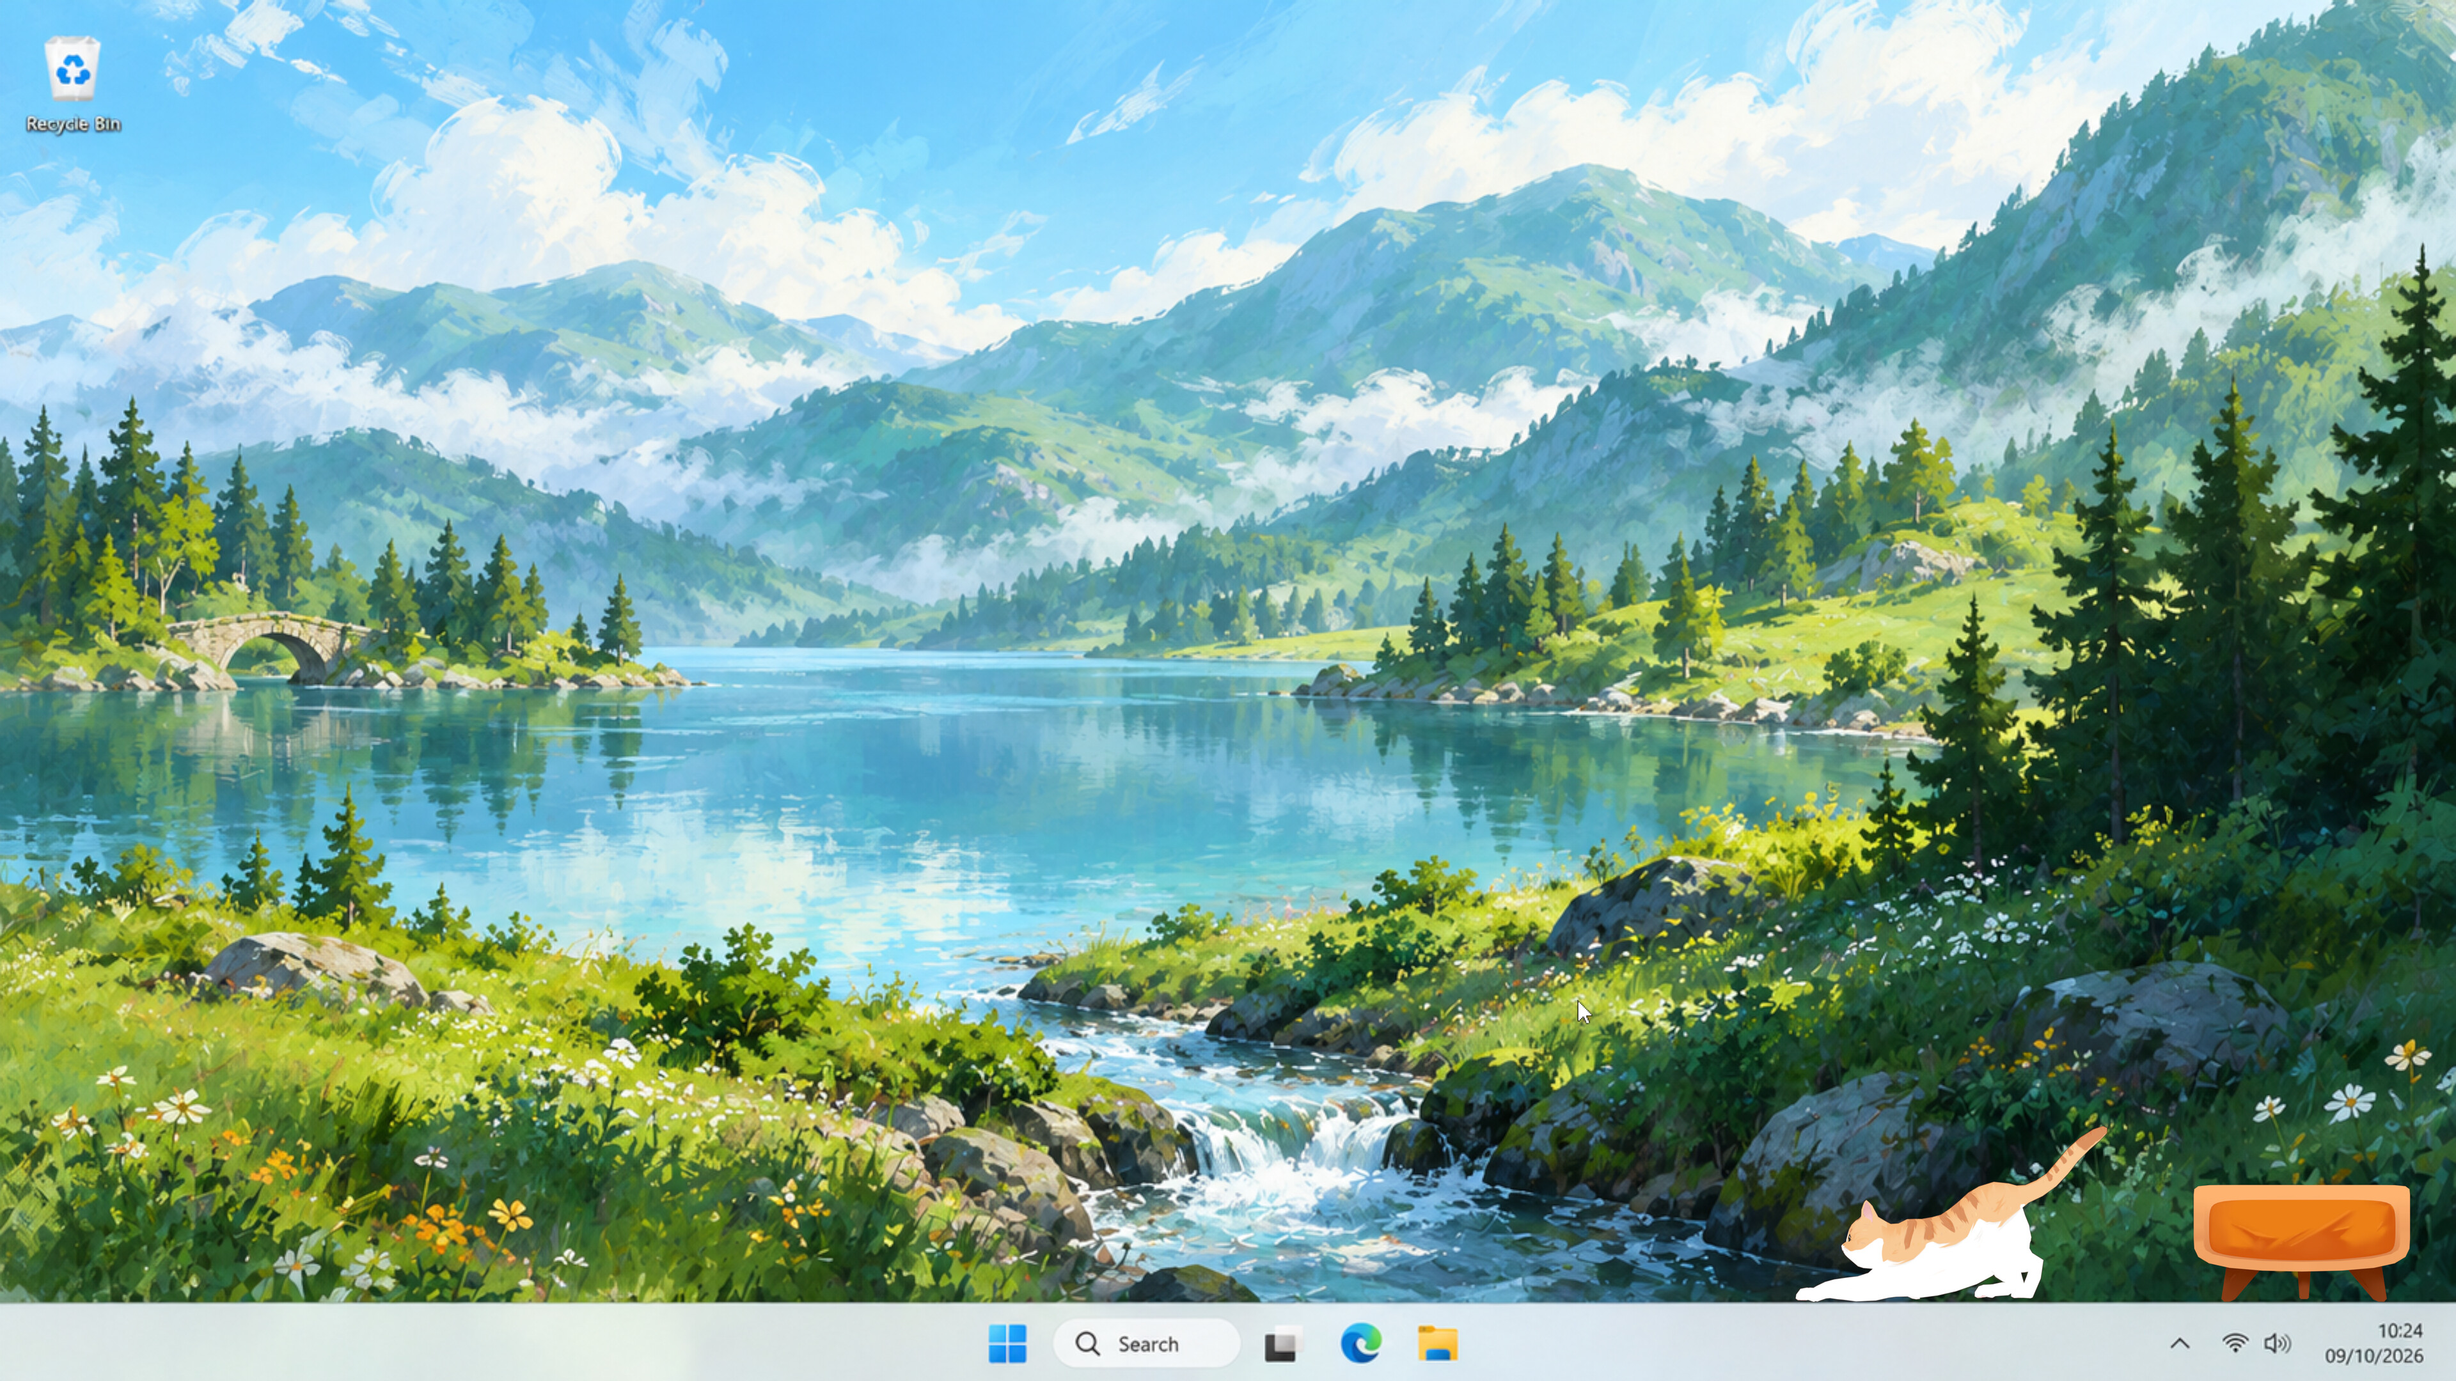
Task: Click the taskbar Search box
Action: tap(1147, 1344)
